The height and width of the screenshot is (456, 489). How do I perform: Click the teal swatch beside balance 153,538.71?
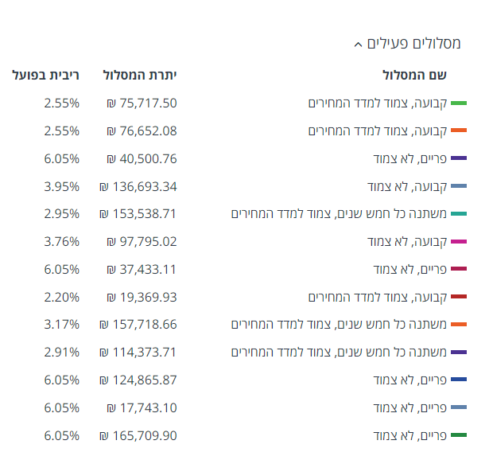(x=459, y=214)
